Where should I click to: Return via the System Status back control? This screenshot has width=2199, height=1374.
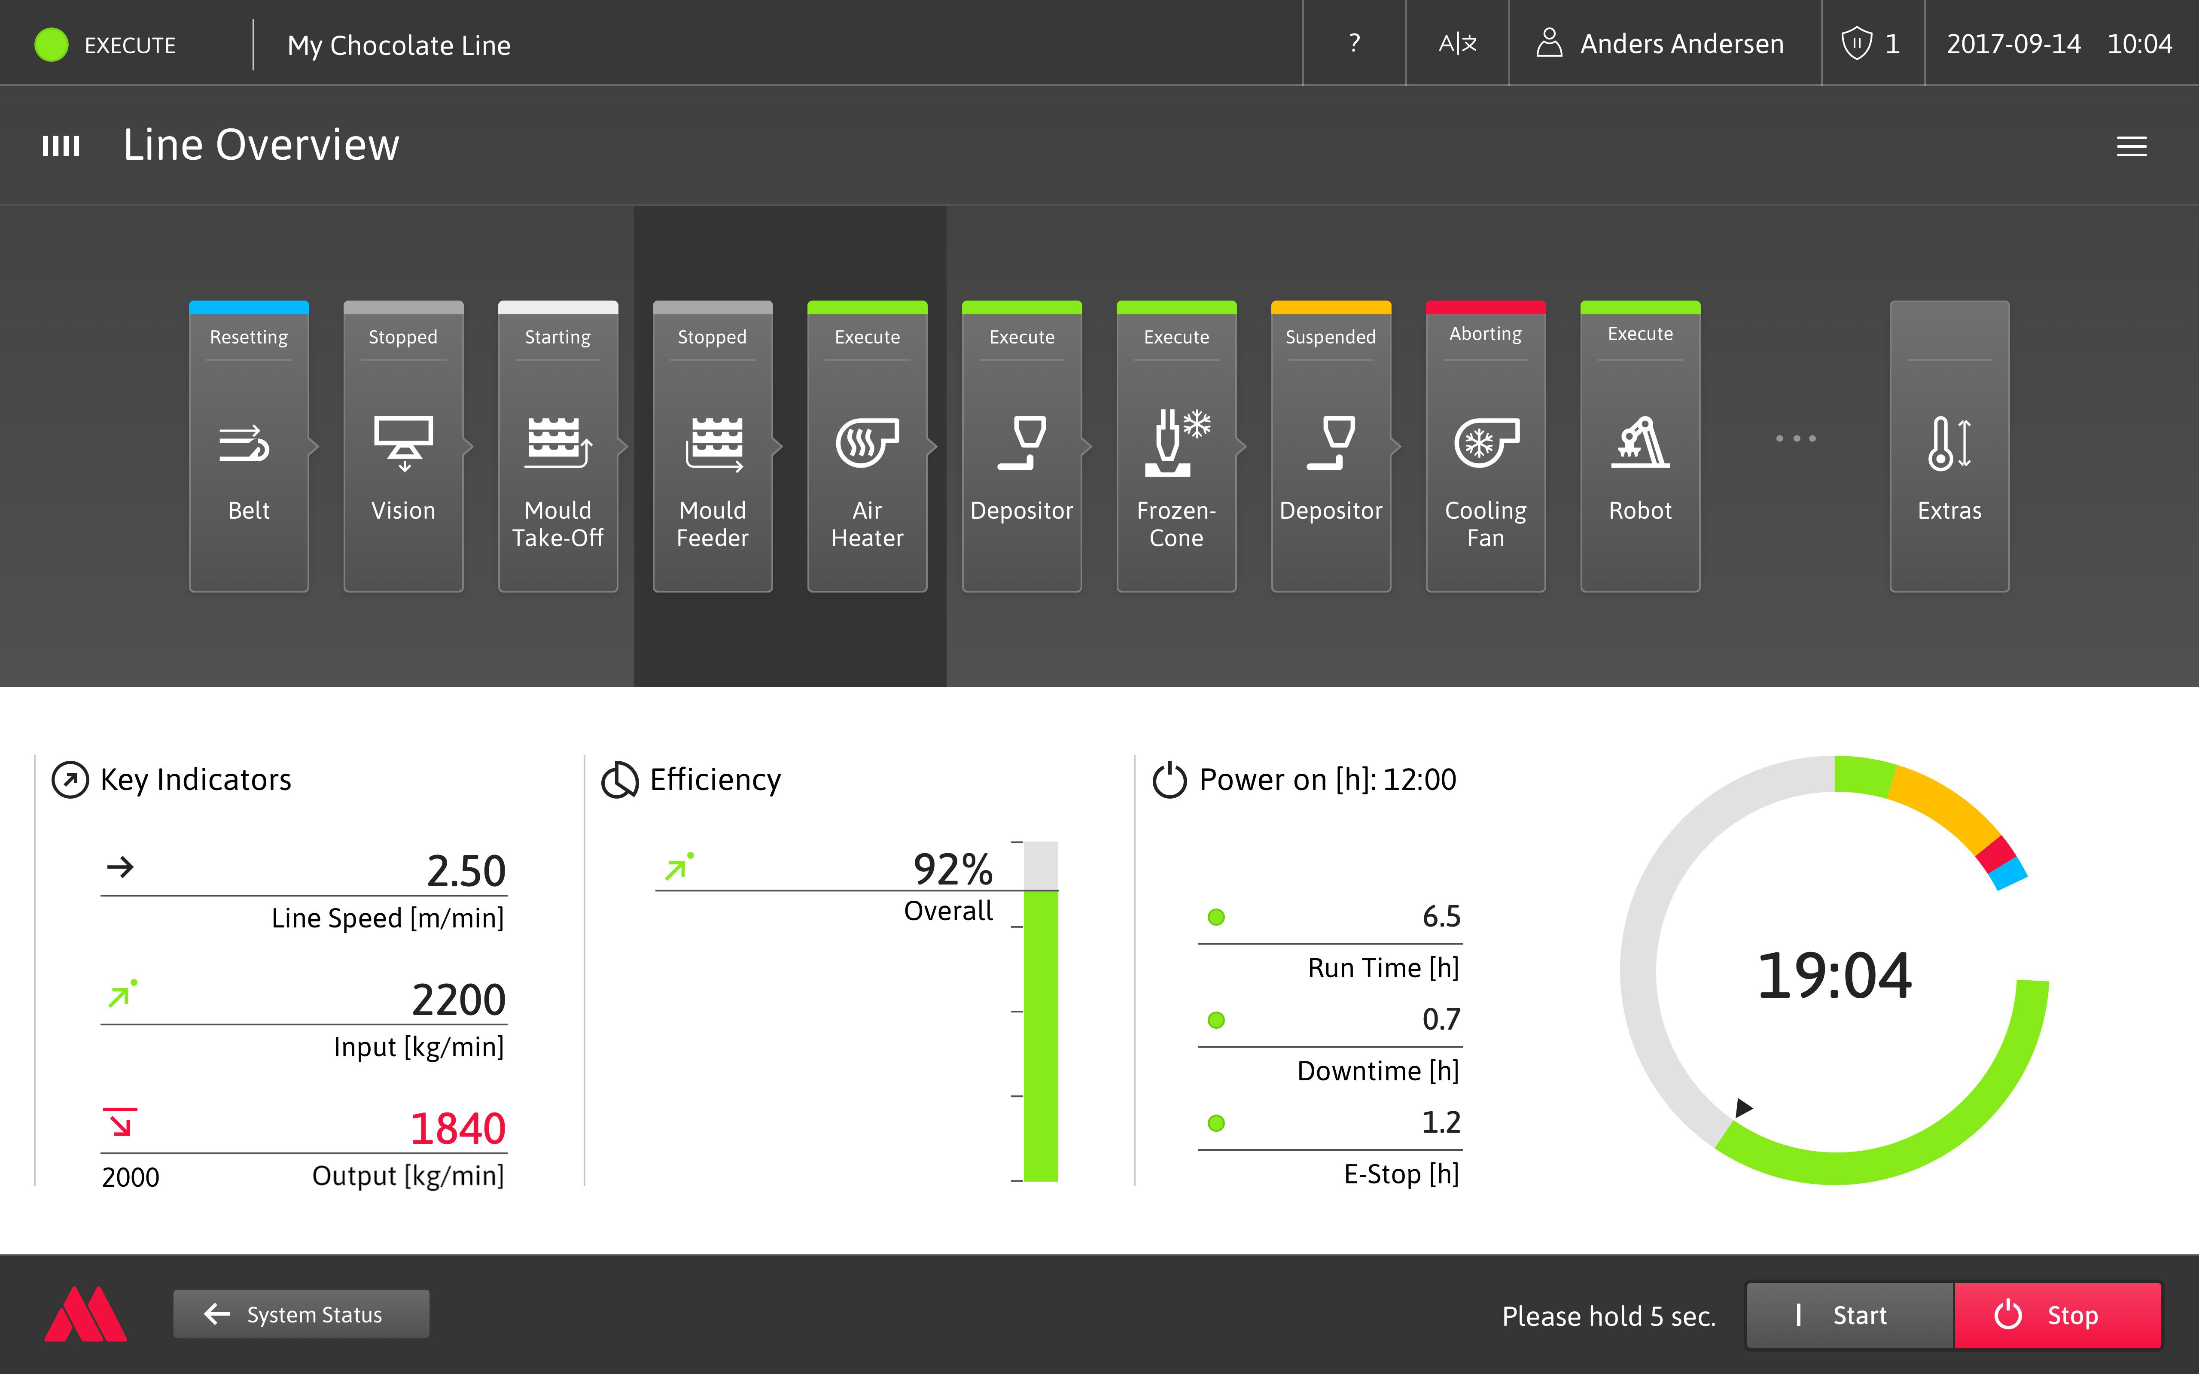click(x=301, y=1313)
